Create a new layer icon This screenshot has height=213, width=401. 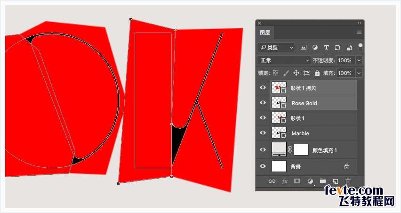[336, 181]
